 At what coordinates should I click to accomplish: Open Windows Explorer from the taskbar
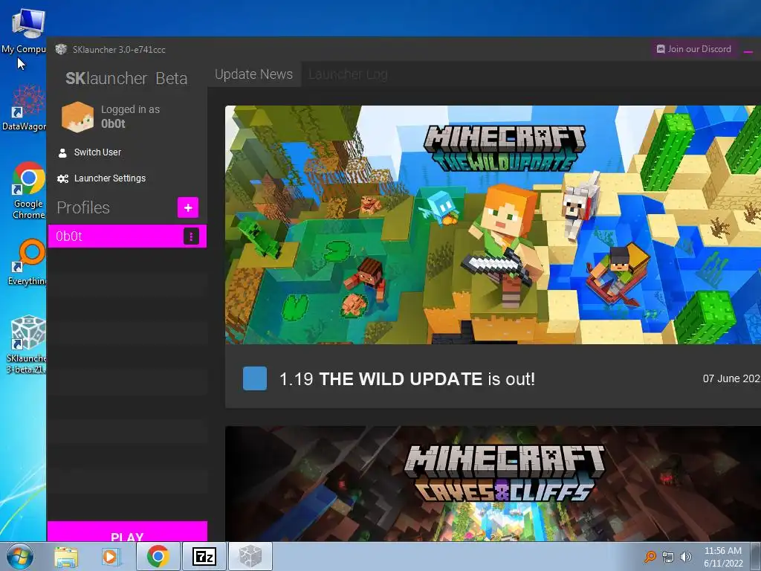pyautogui.click(x=66, y=557)
